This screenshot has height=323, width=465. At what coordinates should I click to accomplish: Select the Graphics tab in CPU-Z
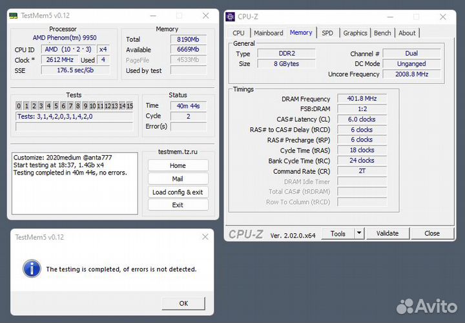355,33
